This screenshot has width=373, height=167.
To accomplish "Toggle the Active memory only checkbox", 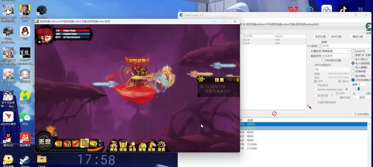I will (316, 89).
